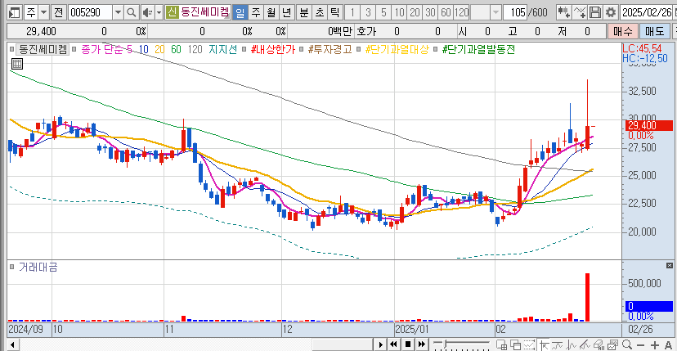Click the overlapping windows icon

516,344
